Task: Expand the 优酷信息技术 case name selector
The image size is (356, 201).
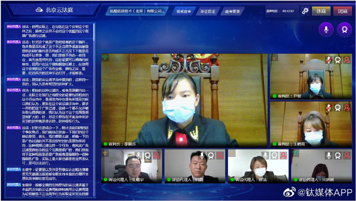Action: pyautogui.click(x=137, y=11)
